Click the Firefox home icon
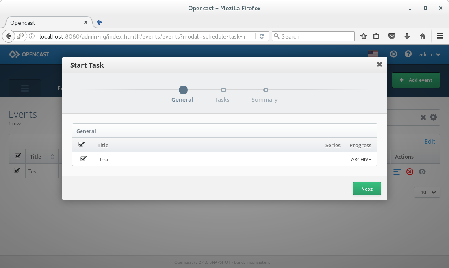The width and height of the screenshot is (449, 268). pyautogui.click(x=422, y=36)
